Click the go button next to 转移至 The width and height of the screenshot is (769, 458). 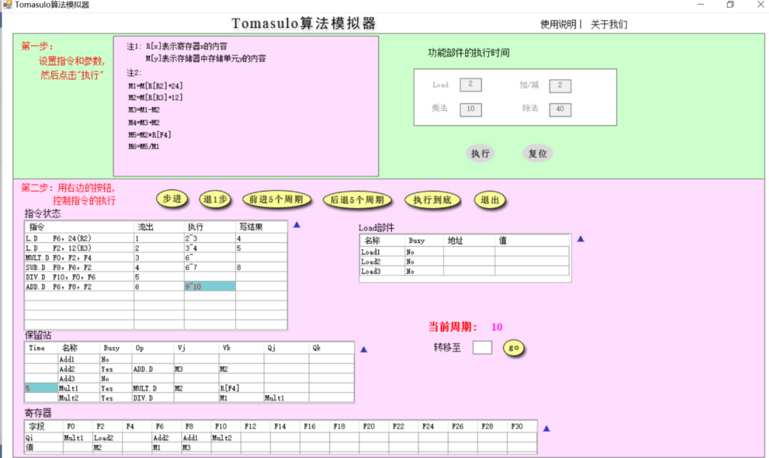[x=512, y=347]
